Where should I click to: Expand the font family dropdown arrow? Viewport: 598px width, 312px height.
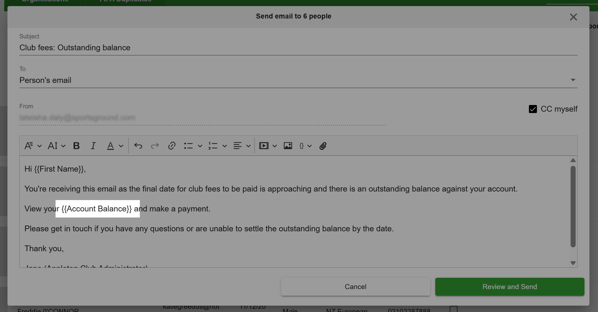pos(40,146)
